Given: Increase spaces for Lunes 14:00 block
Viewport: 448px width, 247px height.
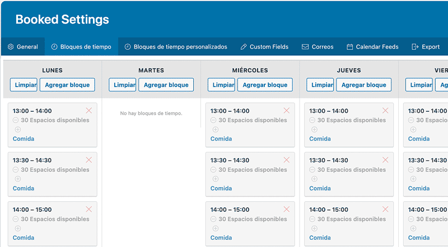Looking at the screenshot, I should (x=18, y=228).
